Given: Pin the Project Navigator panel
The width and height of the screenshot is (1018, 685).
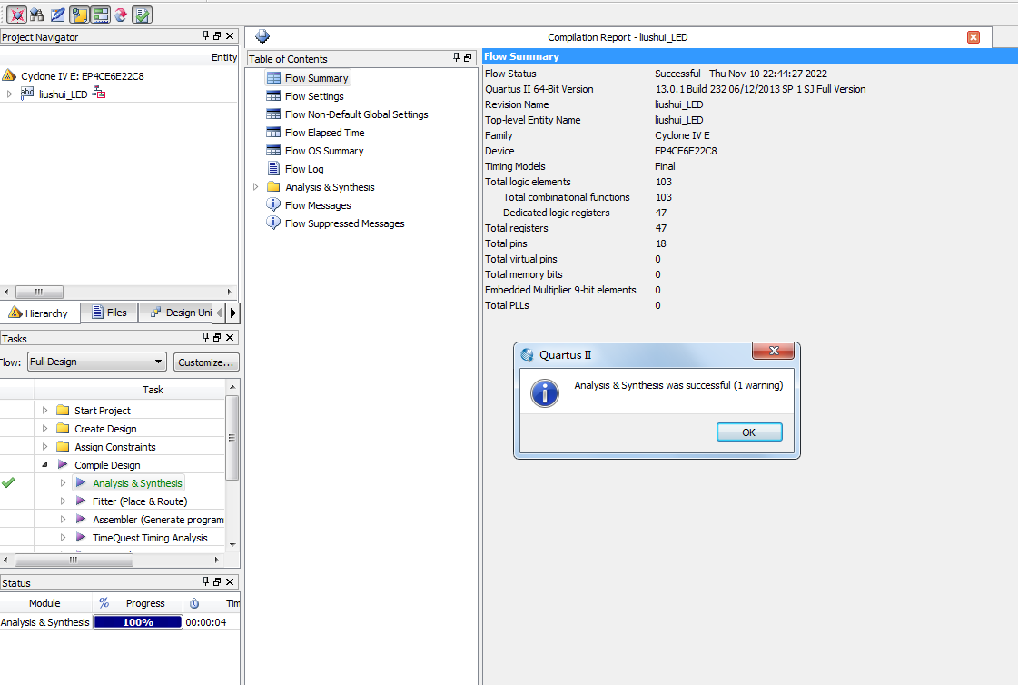Looking at the screenshot, I should coord(206,36).
